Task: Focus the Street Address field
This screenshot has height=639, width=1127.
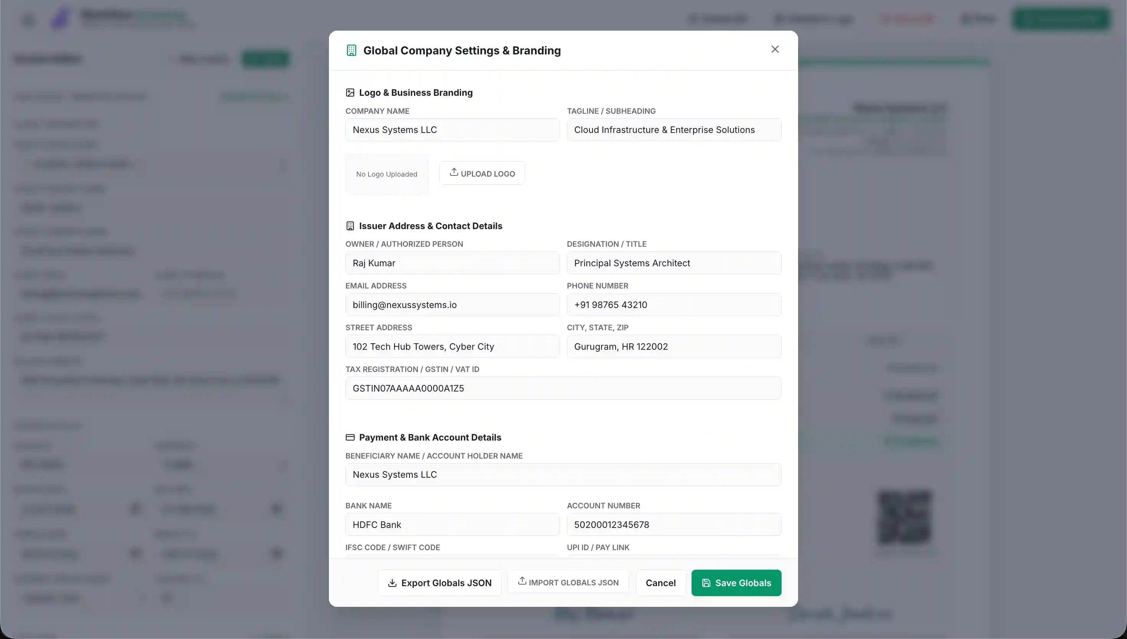Action: [x=452, y=346]
